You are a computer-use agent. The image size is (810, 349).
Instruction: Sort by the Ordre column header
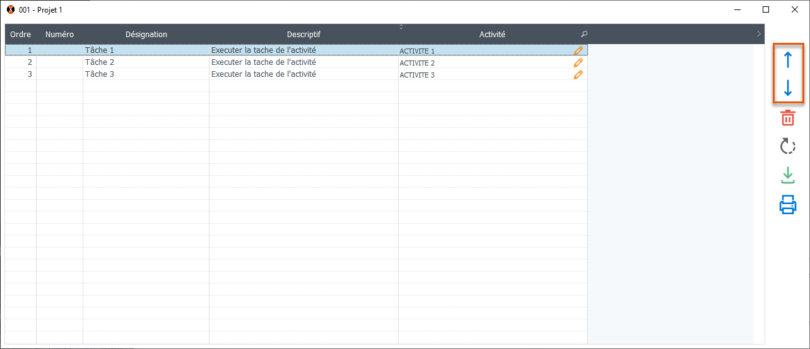coord(21,35)
